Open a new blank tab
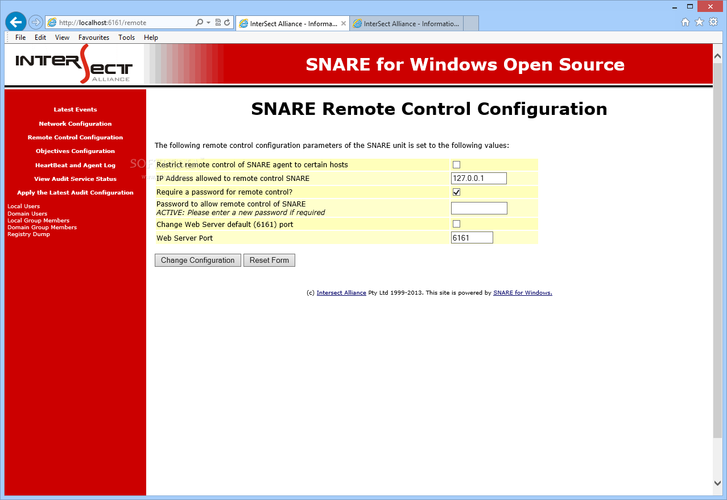Image resolution: width=727 pixels, height=500 pixels. pos(471,23)
